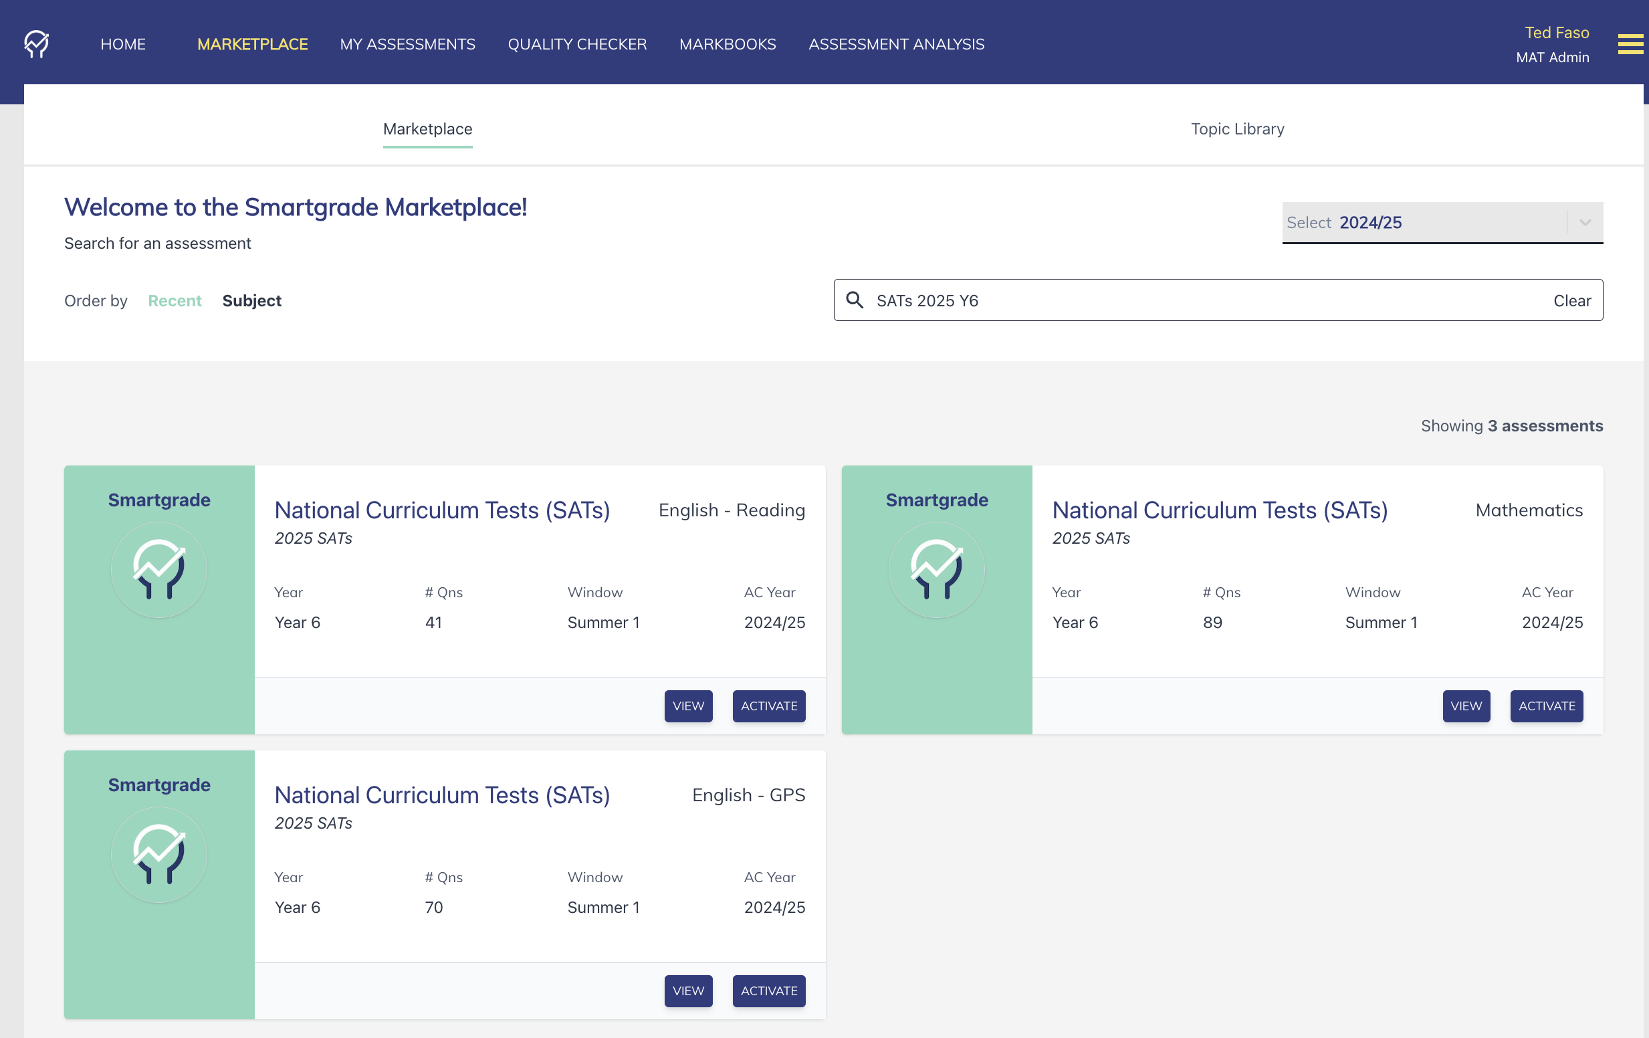
Task: Open the English - GPS card title
Action: click(x=442, y=795)
